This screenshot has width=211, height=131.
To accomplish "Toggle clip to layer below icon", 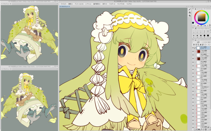I will tap(194, 44).
